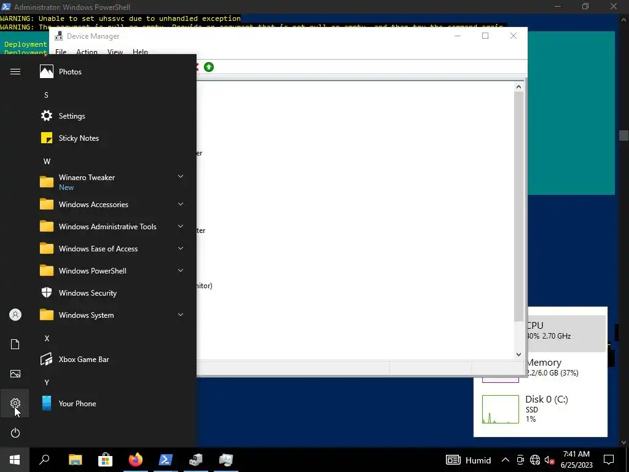Click the Humid weather text
The height and width of the screenshot is (472, 629).
pyautogui.click(x=478, y=460)
